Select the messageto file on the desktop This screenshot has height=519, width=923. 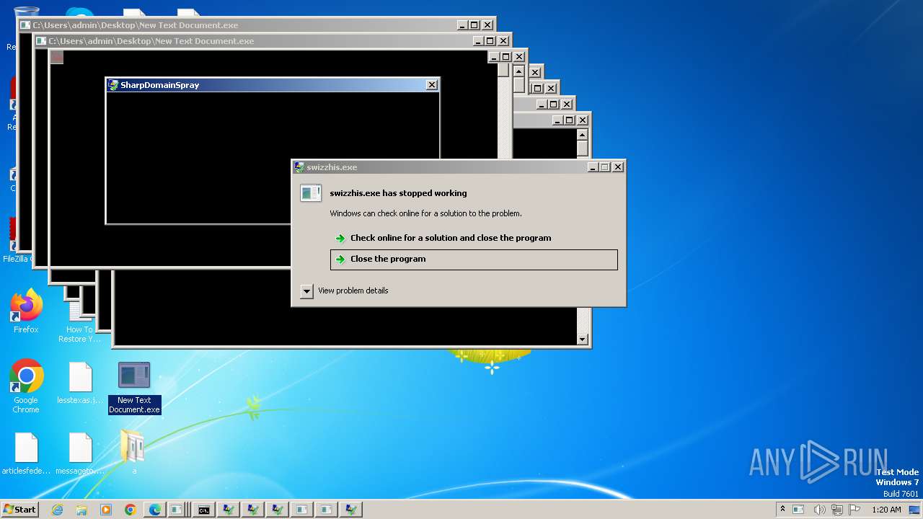(80, 453)
